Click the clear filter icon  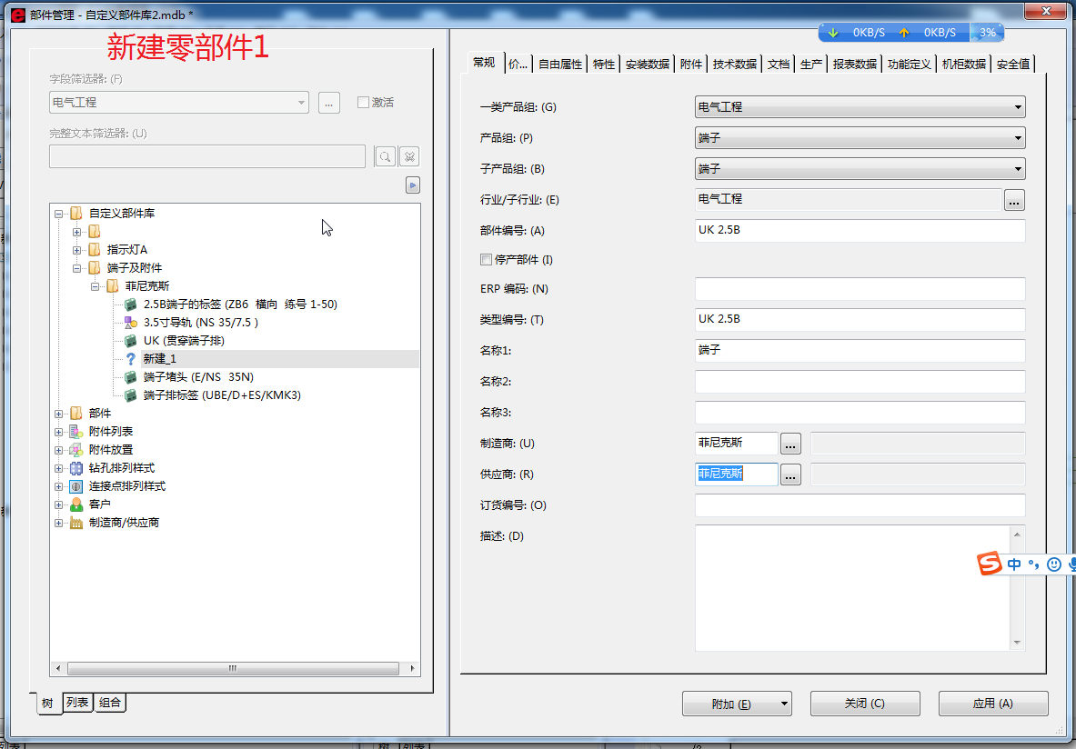409,157
